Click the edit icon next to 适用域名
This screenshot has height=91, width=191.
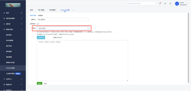(x=38, y=24)
